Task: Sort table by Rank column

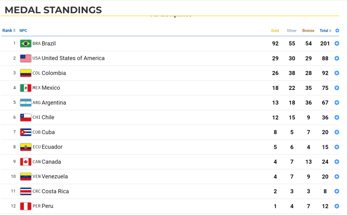Action: 9,31
